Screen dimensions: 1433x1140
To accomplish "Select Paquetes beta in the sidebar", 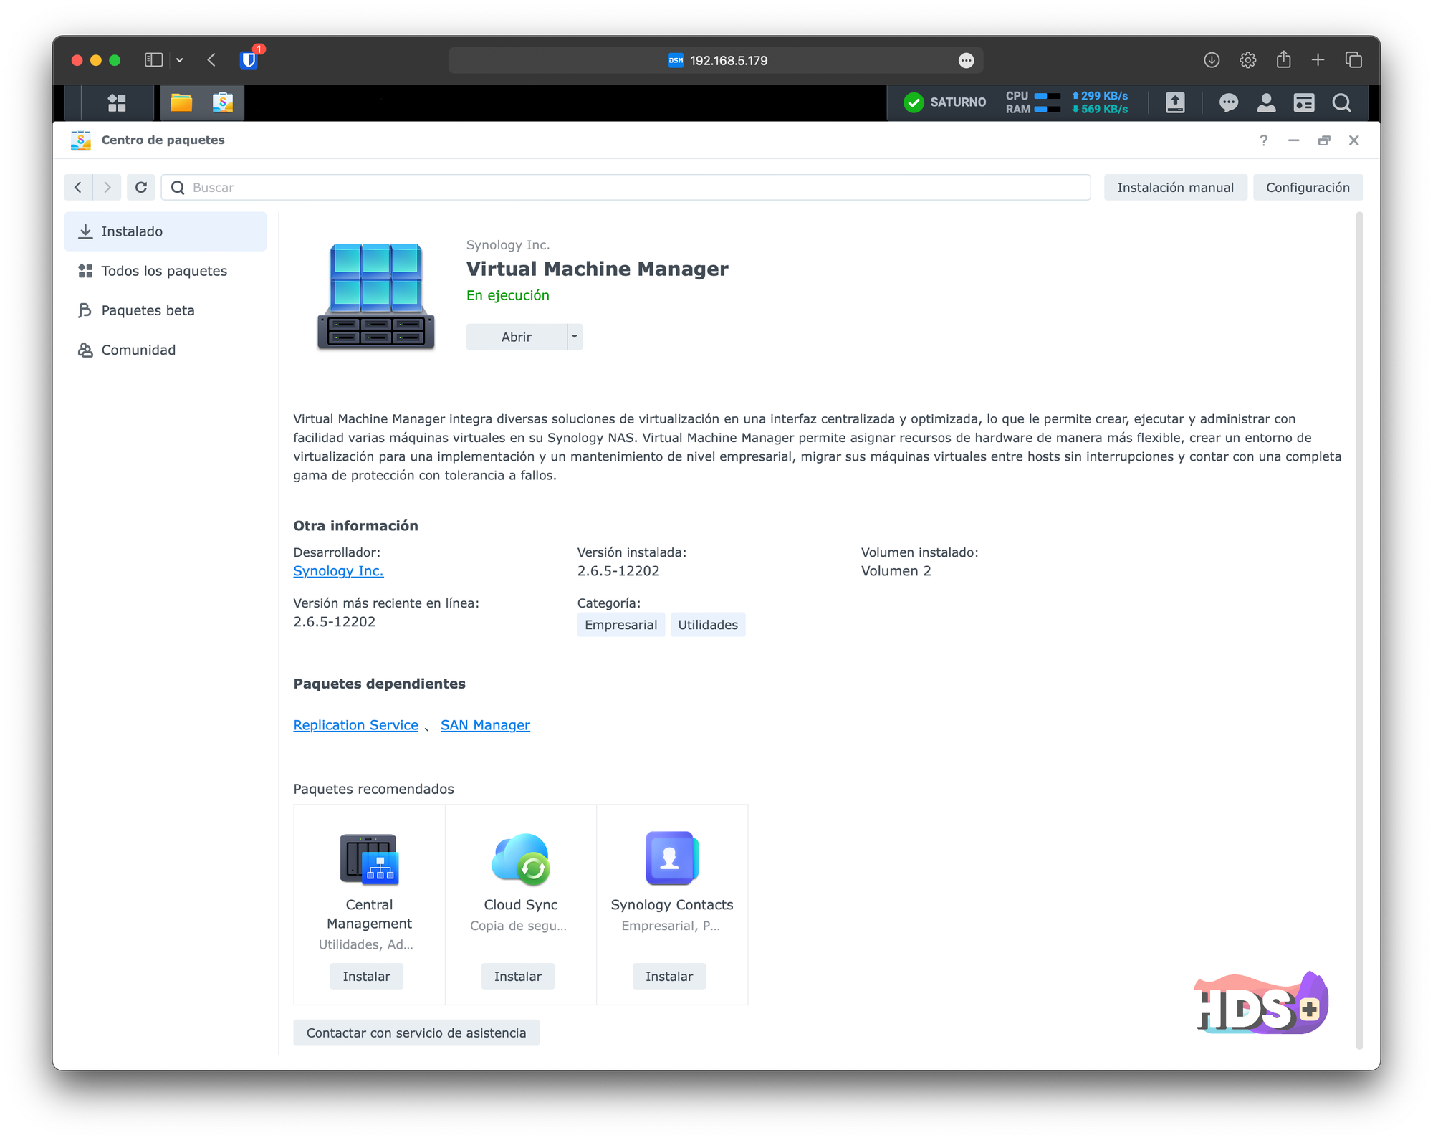I will 166,310.
